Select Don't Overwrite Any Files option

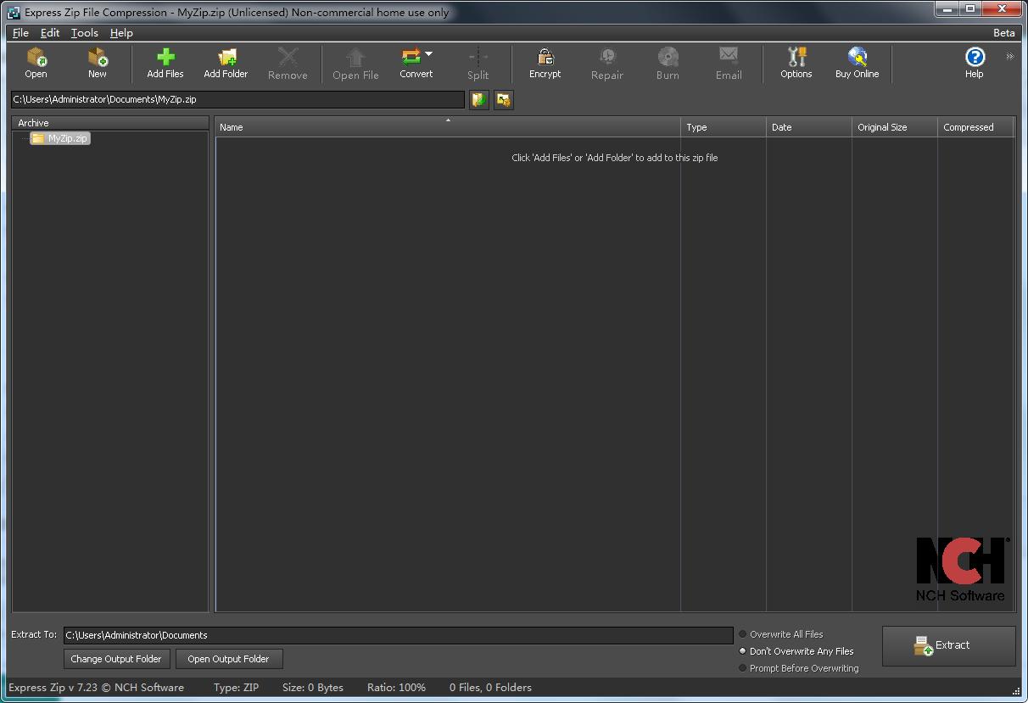coord(743,651)
